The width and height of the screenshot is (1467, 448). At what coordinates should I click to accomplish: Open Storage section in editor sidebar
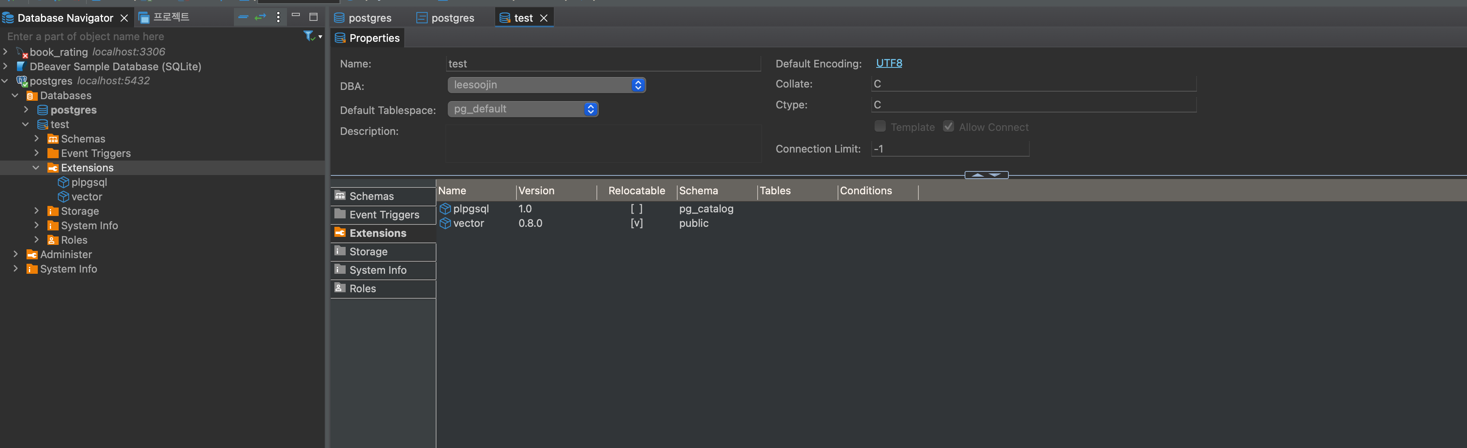[368, 251]
